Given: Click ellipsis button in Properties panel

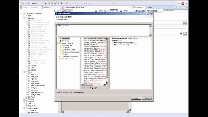Looking at the screenshot, I should point(185,23).
